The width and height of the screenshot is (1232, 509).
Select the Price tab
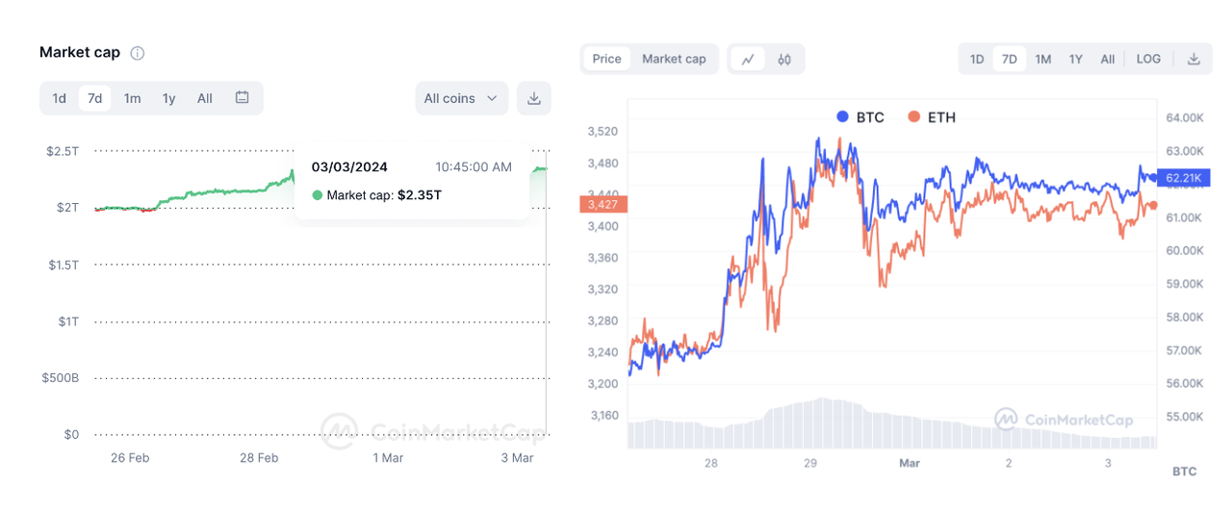pyautogui.click(x=606, y=59)
